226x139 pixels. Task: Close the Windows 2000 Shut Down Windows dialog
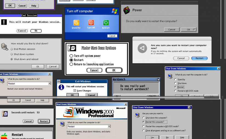(x=125, y=104)
